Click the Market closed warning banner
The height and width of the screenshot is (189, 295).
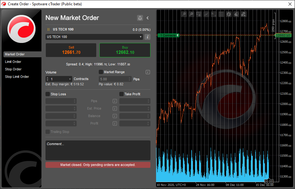(98, 165)
